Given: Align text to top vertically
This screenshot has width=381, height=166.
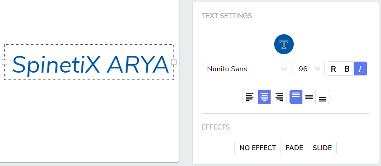Looking at the screenshot, I should (x=296, y=97).
